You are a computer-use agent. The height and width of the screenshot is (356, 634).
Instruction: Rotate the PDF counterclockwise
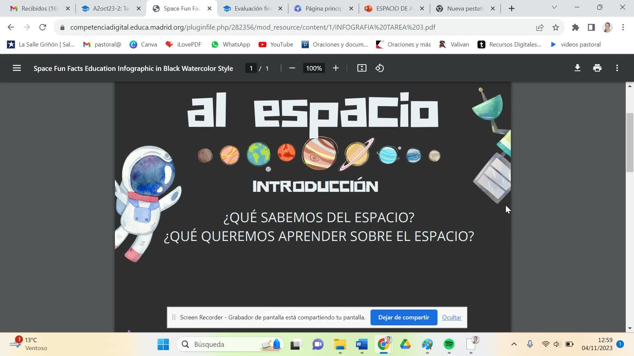click(x=379, y=68)
